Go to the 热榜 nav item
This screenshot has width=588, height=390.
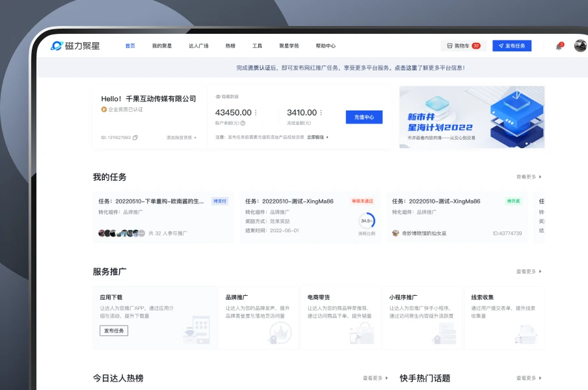pos(230,45)
